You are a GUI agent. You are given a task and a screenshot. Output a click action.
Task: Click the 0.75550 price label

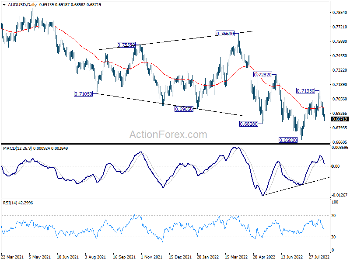click(126, 45)
